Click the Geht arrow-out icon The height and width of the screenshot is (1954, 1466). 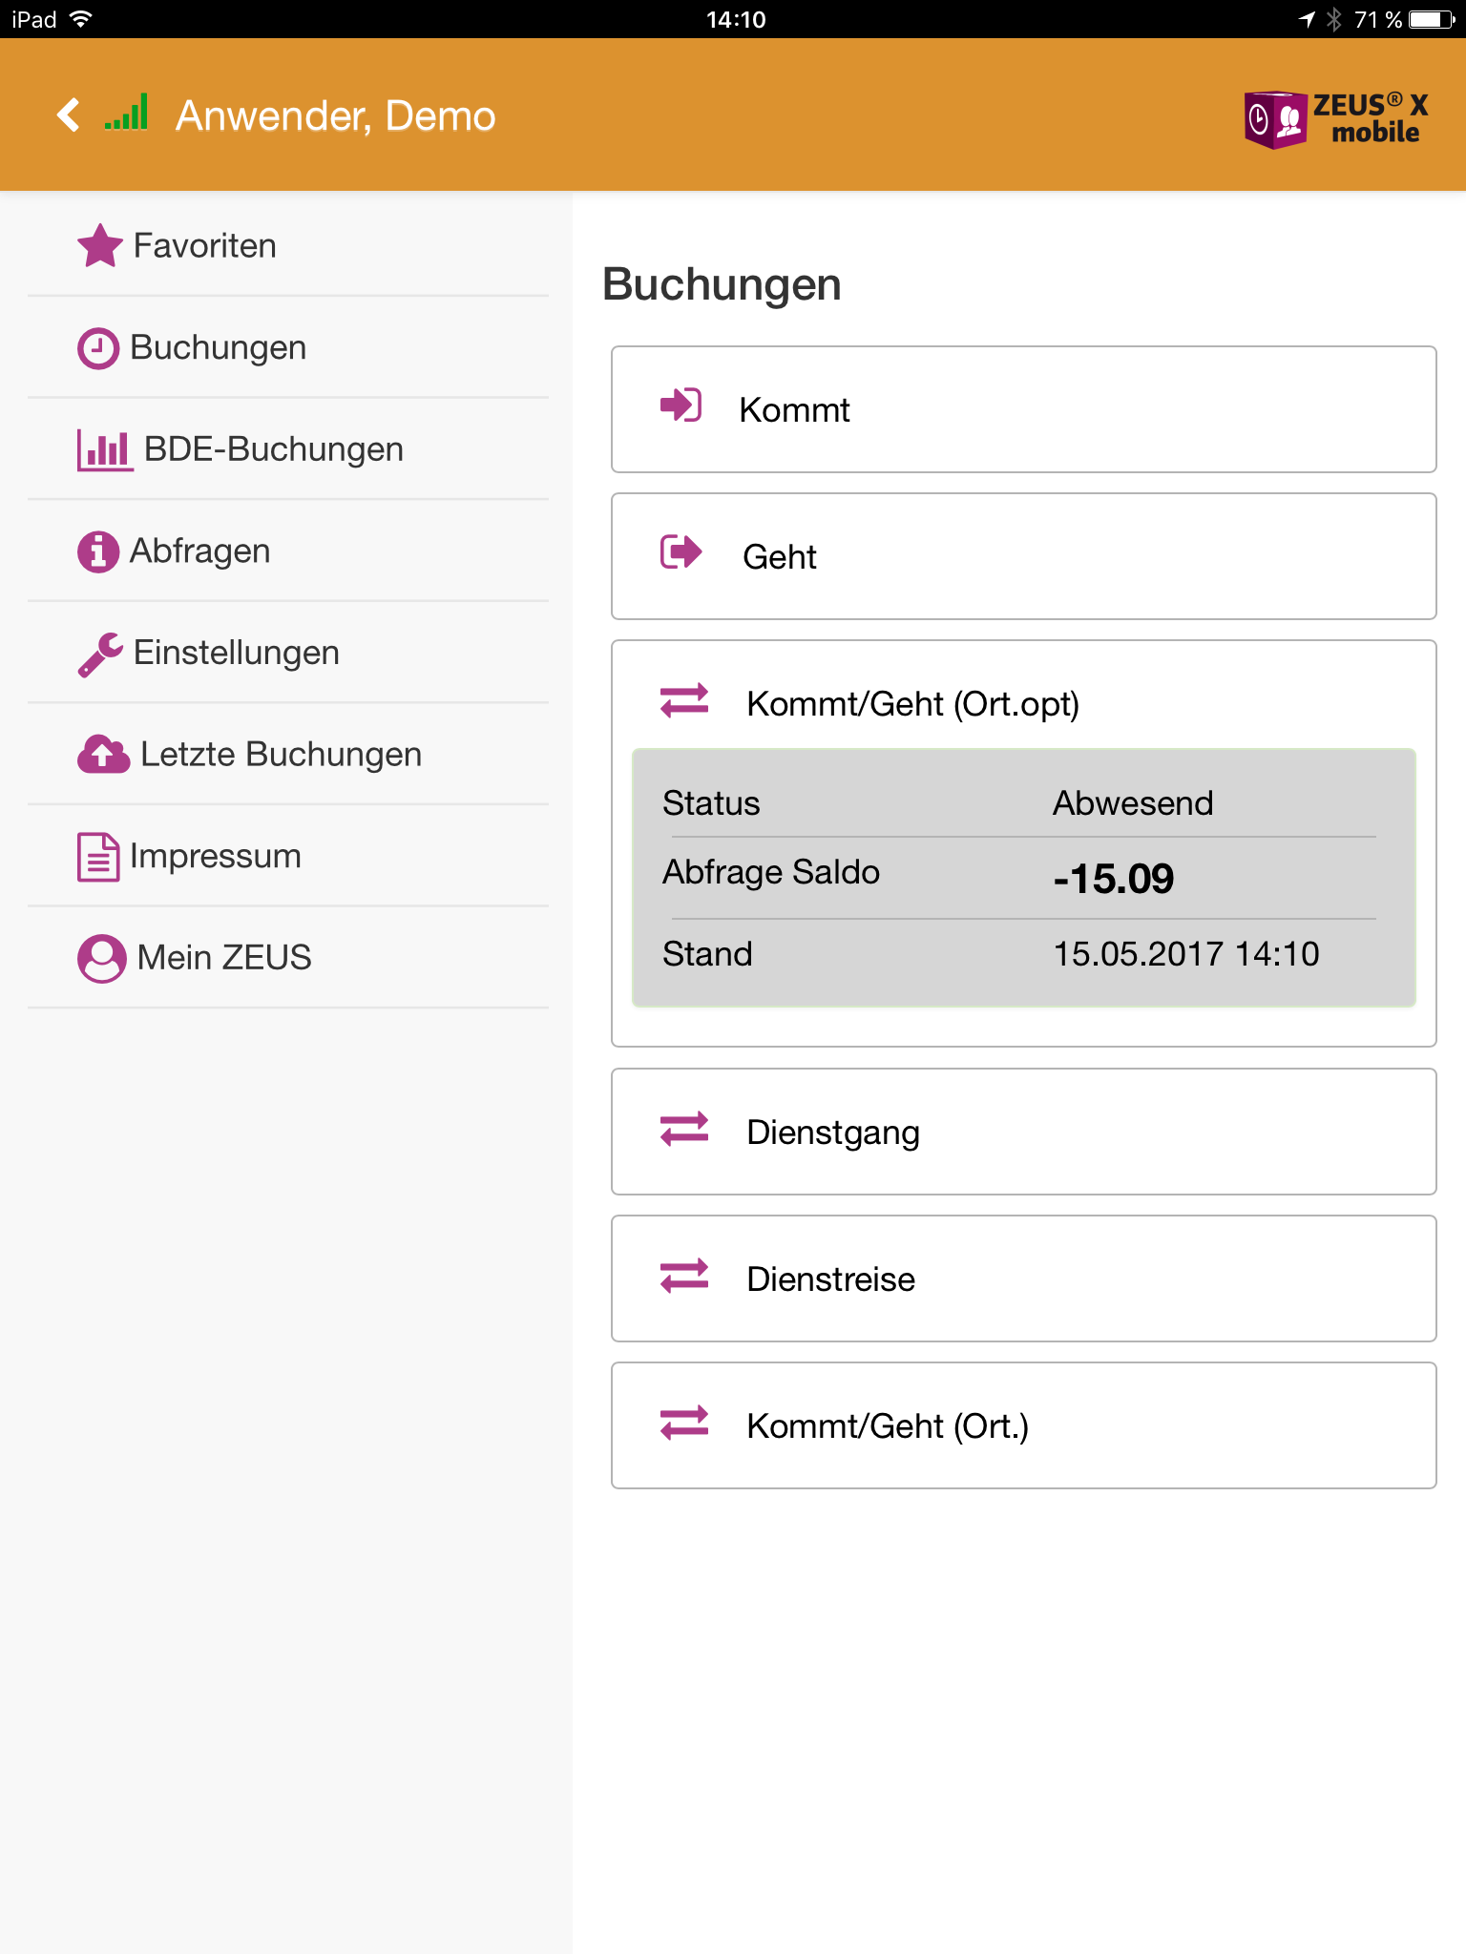point(681,551)
